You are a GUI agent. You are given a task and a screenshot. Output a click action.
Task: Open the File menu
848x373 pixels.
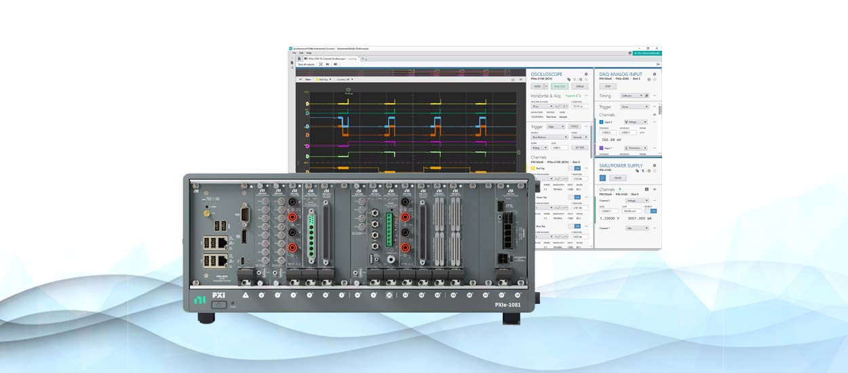pyautogui.click(x=294, y=53)
